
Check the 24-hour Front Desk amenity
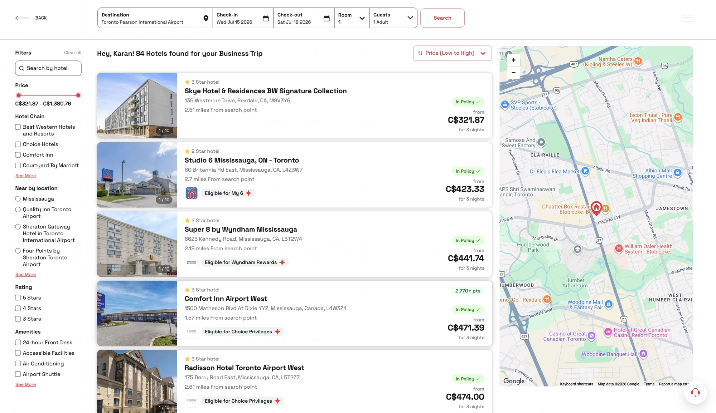18,343
